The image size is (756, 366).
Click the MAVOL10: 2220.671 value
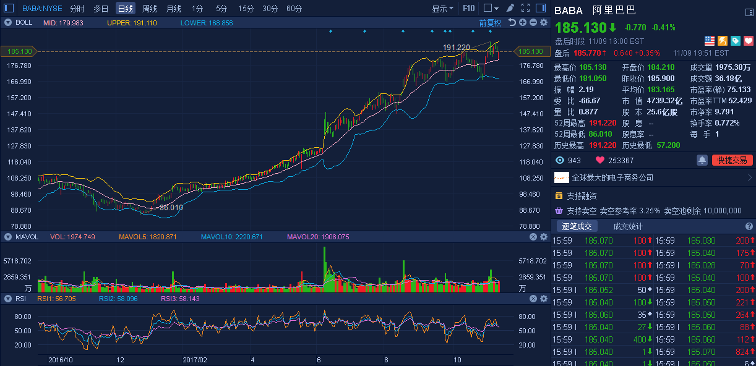(232, 237)
